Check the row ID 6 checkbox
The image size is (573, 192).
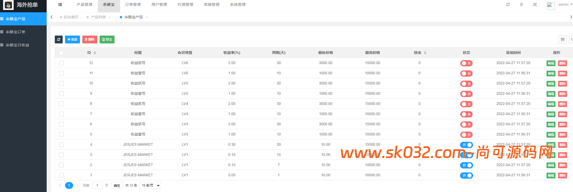[61, 124]
